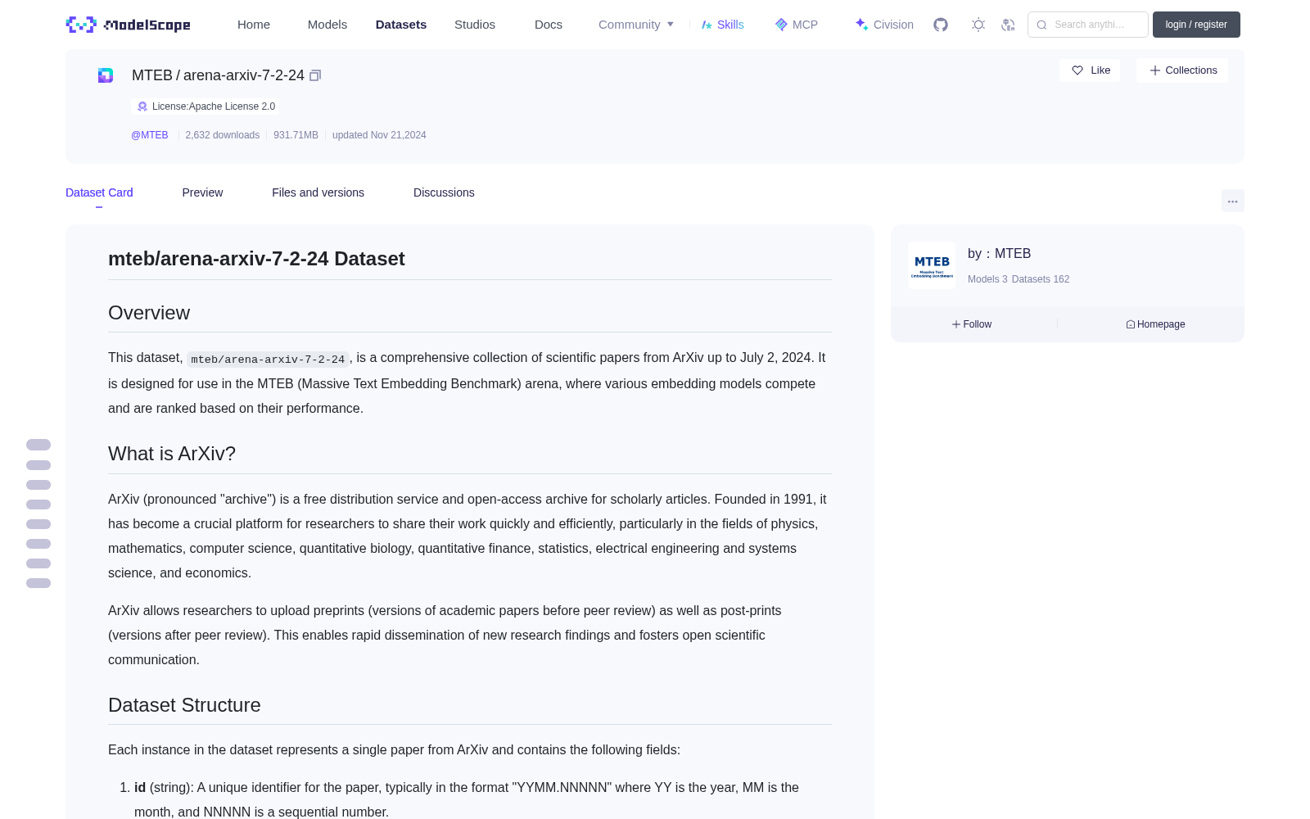Click 'Datasets 162' count in sidebar
The width and height of the screenshot is (1310, 819).
[1041, 279]
